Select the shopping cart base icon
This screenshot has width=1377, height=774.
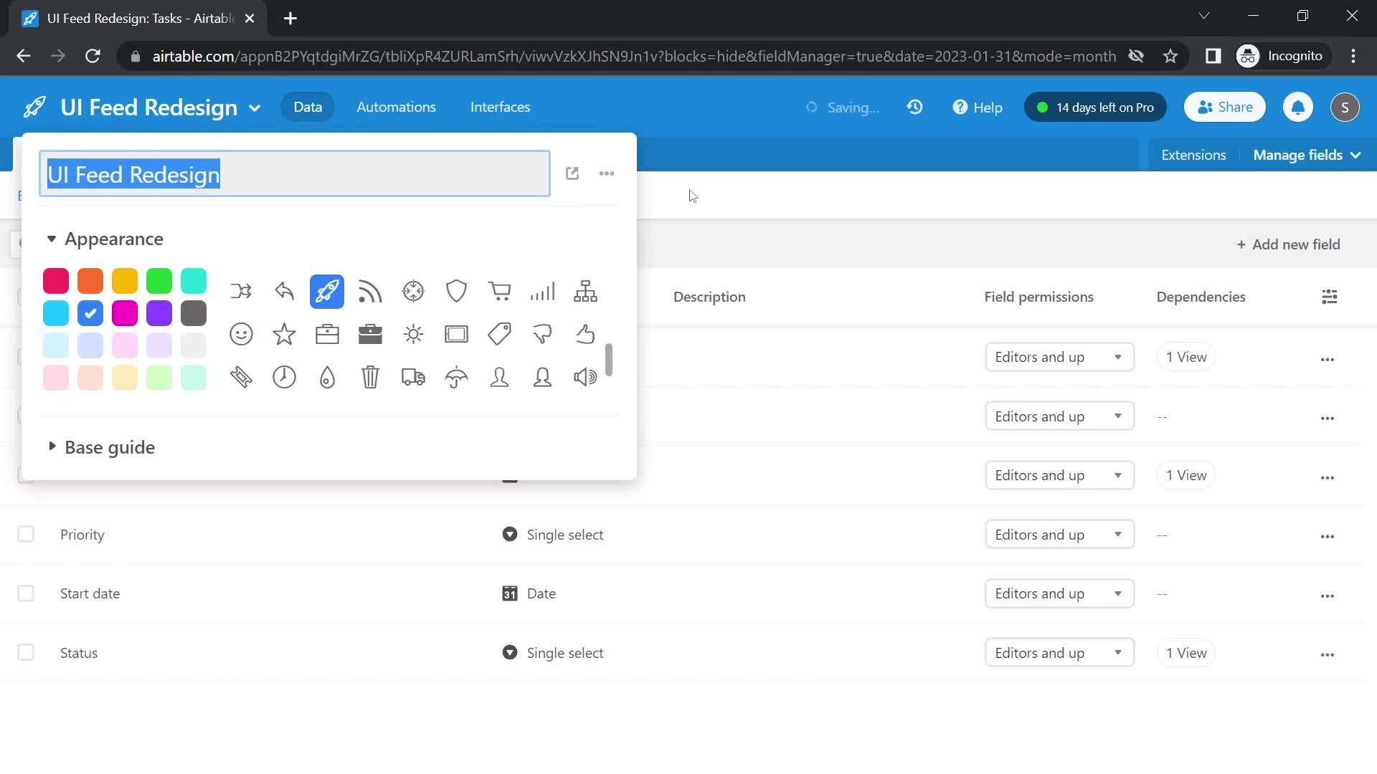point(499,292)
